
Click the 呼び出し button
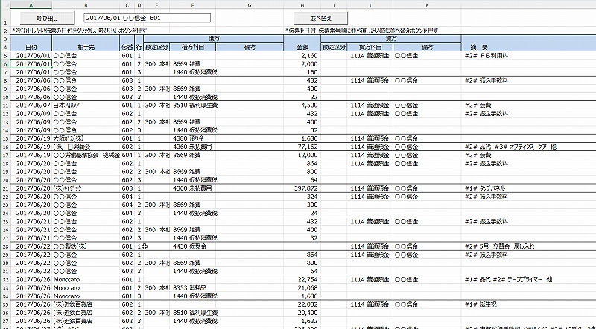tap(45, 16)
